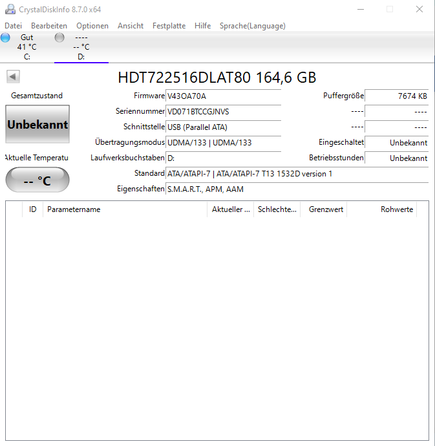Click the Parametername column header

pyautogui.click(x=125, y=209)
